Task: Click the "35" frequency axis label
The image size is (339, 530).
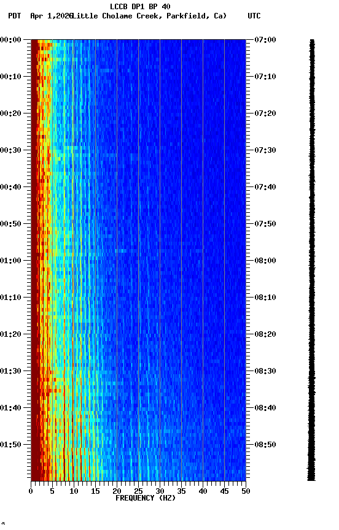Action: coord(181,492)
